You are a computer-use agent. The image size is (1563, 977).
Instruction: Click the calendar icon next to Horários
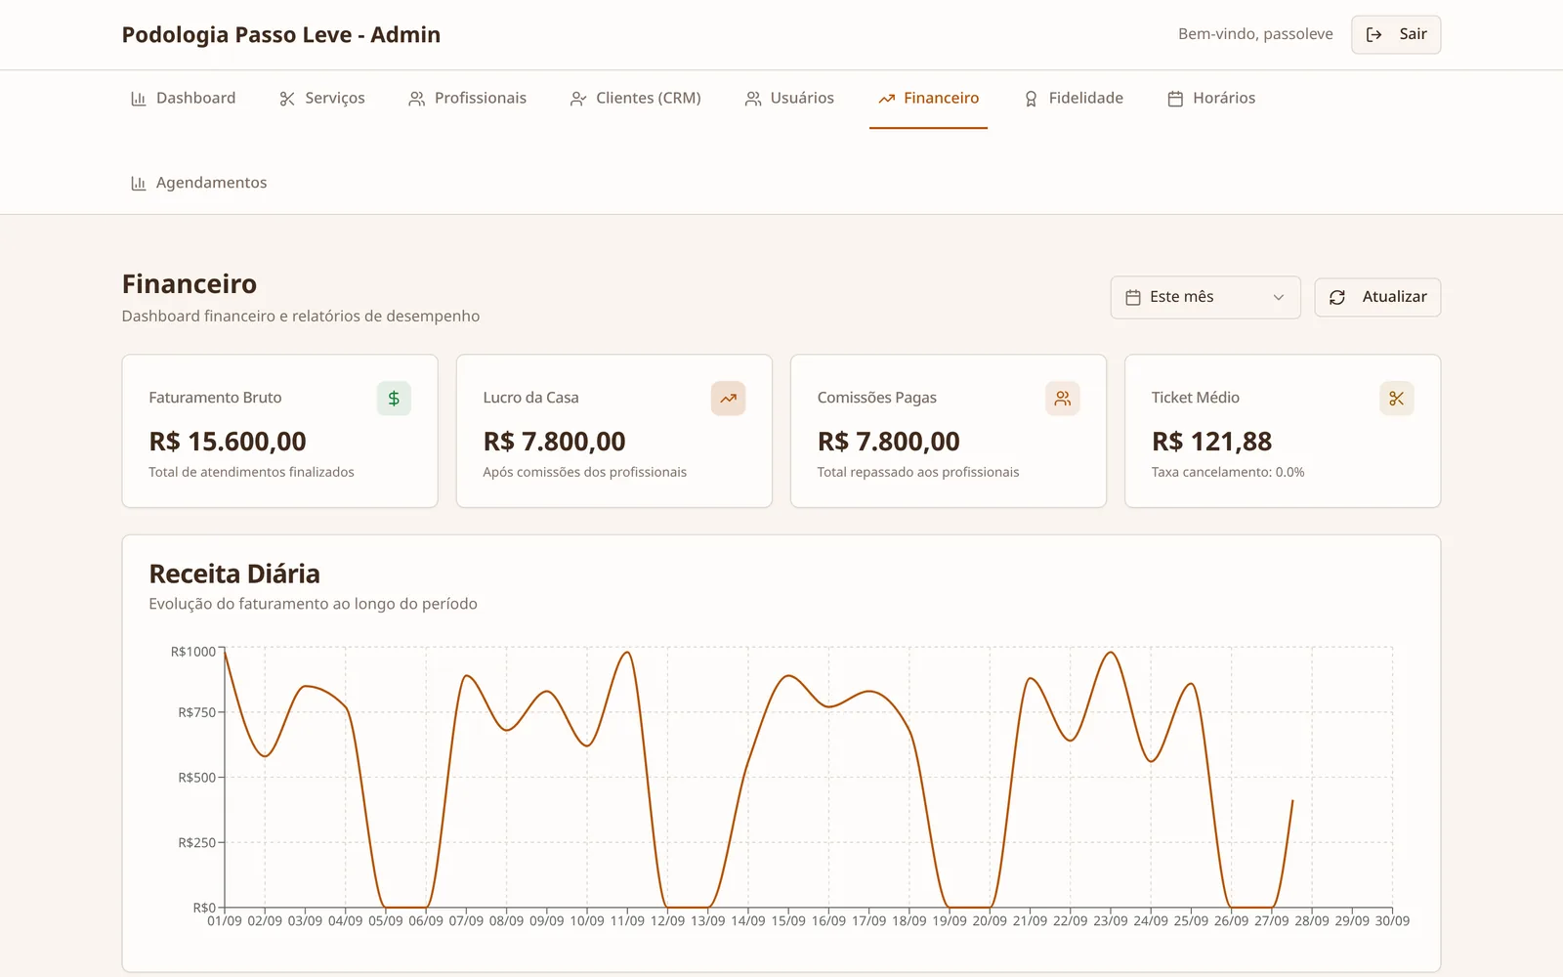click(x=1175, y=99)
